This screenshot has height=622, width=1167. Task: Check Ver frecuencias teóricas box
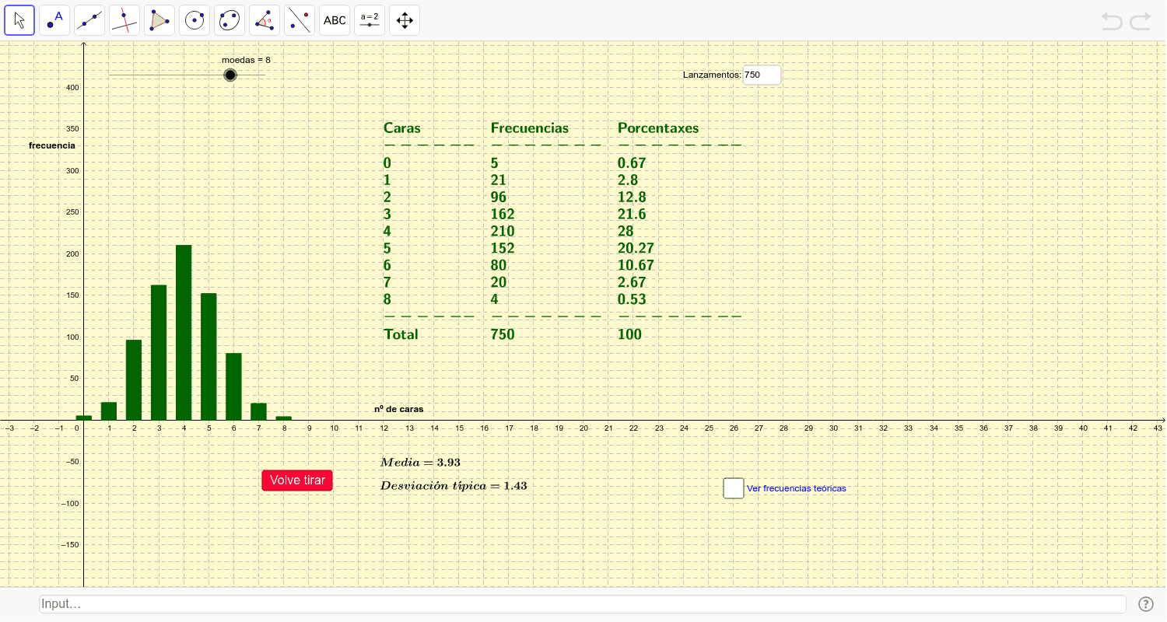coord(734,488)
